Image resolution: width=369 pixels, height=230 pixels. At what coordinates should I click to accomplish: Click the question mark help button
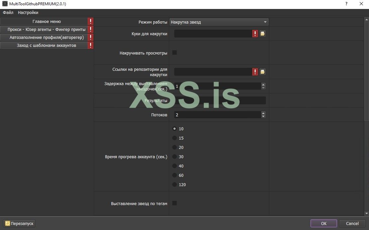tap(346, 4)
